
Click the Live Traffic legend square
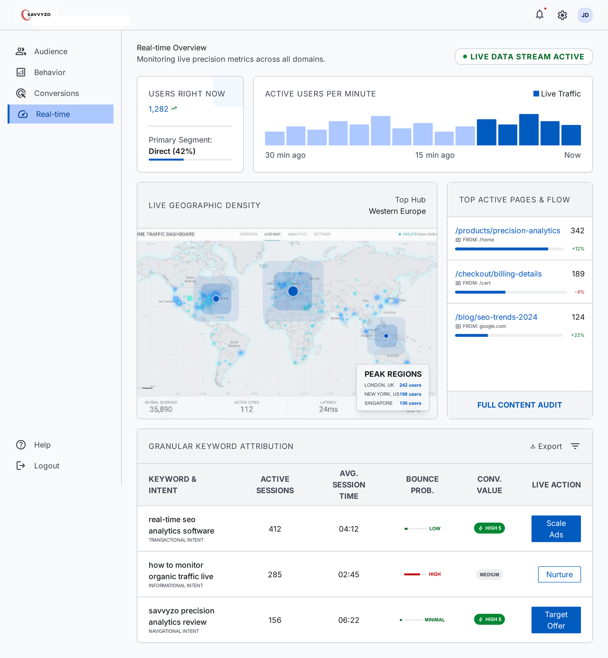(536, 94)
